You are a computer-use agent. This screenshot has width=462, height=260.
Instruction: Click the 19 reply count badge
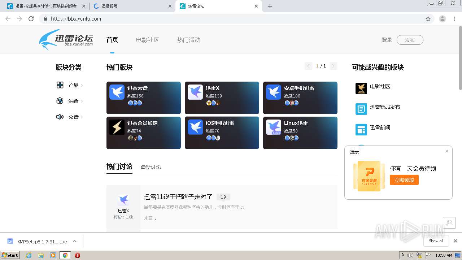coord(223,197)
